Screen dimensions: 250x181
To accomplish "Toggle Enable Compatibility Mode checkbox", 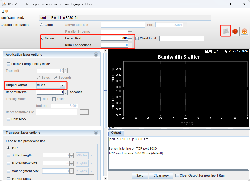I will pyautogui.click(x=9, y=64).
